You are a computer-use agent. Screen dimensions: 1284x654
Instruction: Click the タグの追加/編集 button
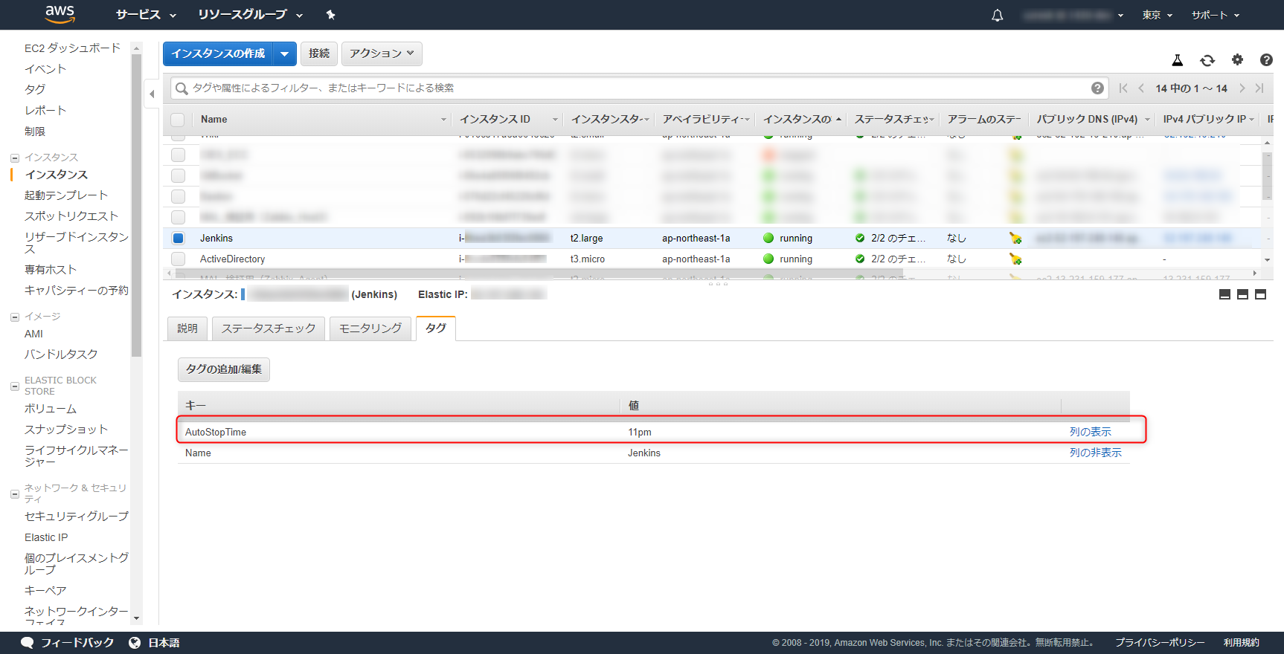coord(224,369)
